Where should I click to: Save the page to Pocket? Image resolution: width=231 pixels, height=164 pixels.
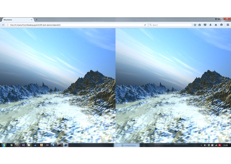point(205,25)
